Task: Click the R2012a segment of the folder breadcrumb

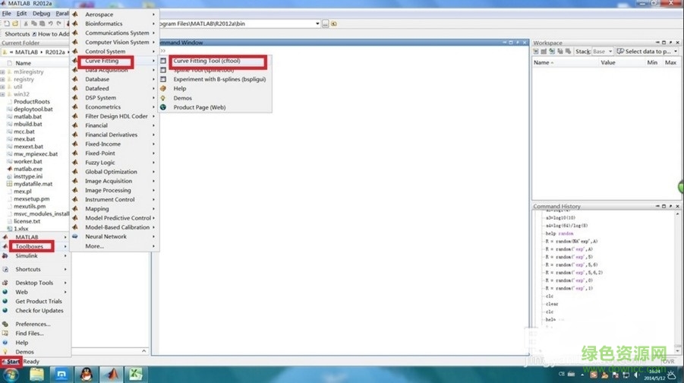Action: (x=55, y=52)
